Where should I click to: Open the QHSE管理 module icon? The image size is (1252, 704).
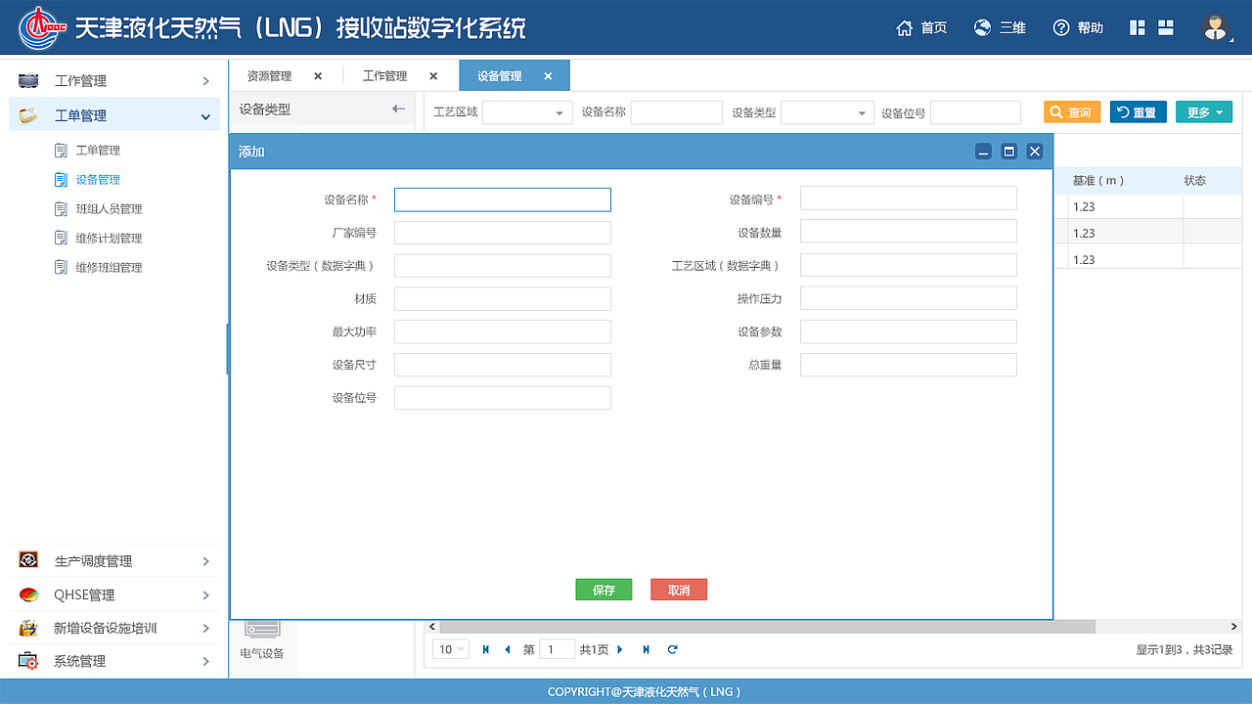pos(28,594)
